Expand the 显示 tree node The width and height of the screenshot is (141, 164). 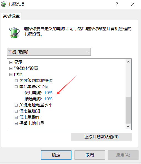(x=11, y=62)
